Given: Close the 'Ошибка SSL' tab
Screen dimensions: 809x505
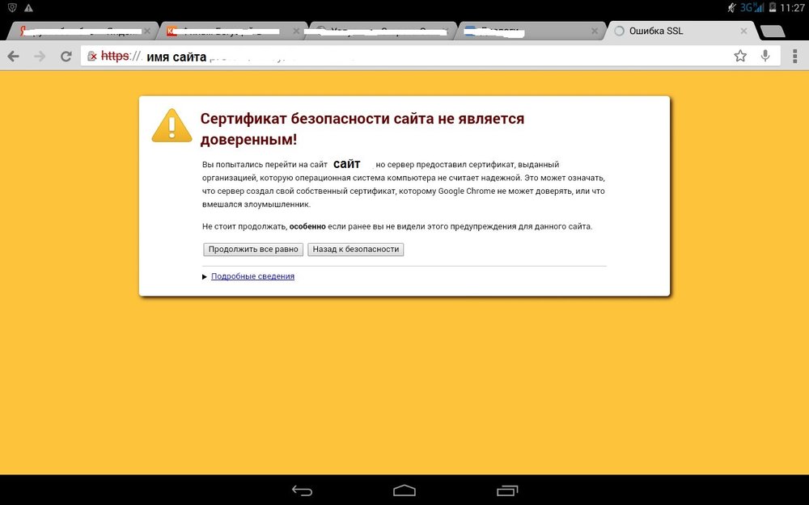Looking at the screenshot, I should (745, 32).
